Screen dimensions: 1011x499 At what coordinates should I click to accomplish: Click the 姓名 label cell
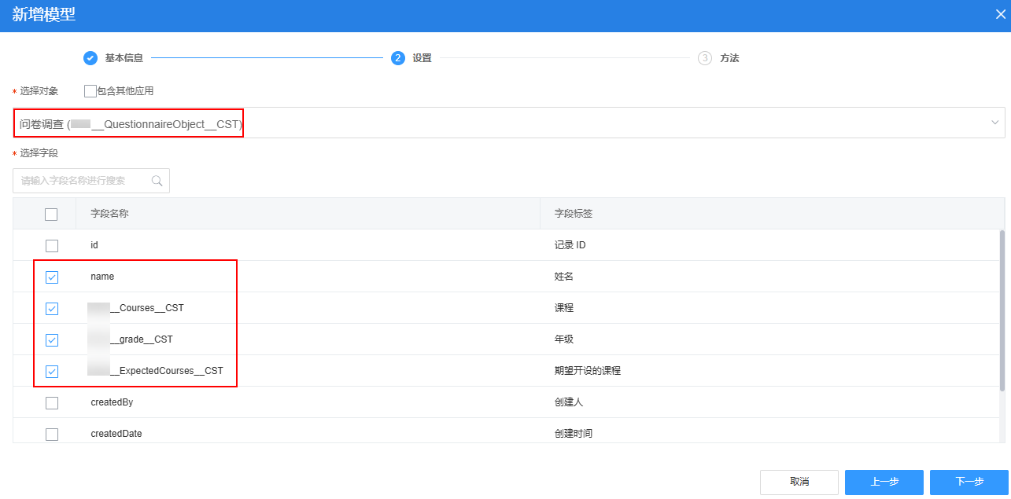pos(564,277)
